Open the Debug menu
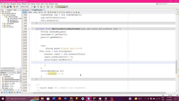This screenshot has height=101, width=179. pos(33,4)
